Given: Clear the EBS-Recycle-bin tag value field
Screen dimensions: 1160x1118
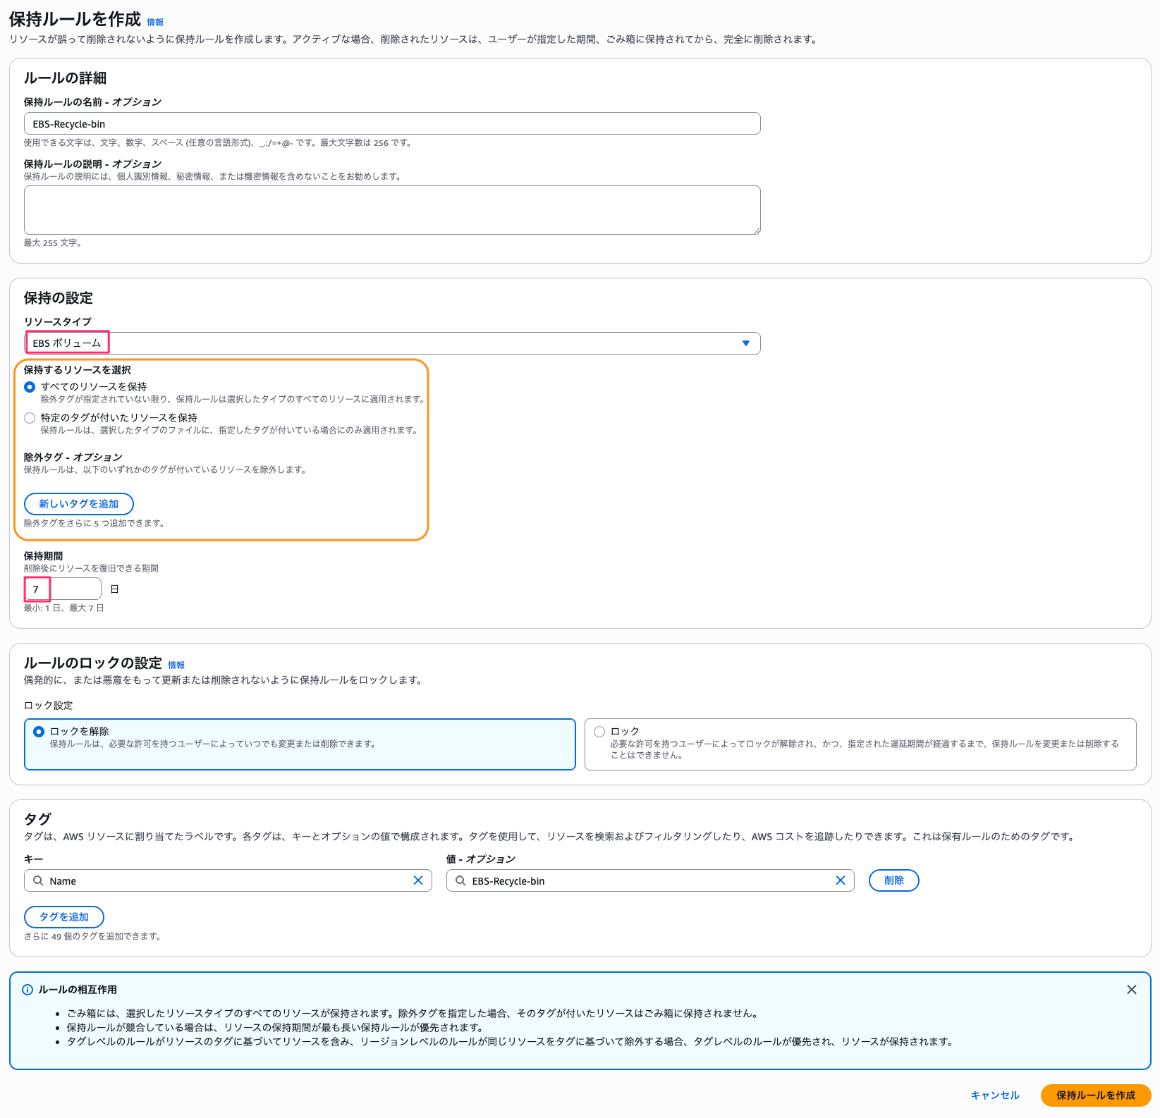Looking at the screenshot, I should (x=840, y=880).
